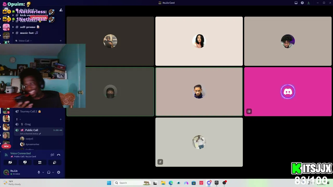The height and width of the screenshot is (187, 333).
Task: Launch Microsoft Edge from the taskbar
Action: point(171,183)
